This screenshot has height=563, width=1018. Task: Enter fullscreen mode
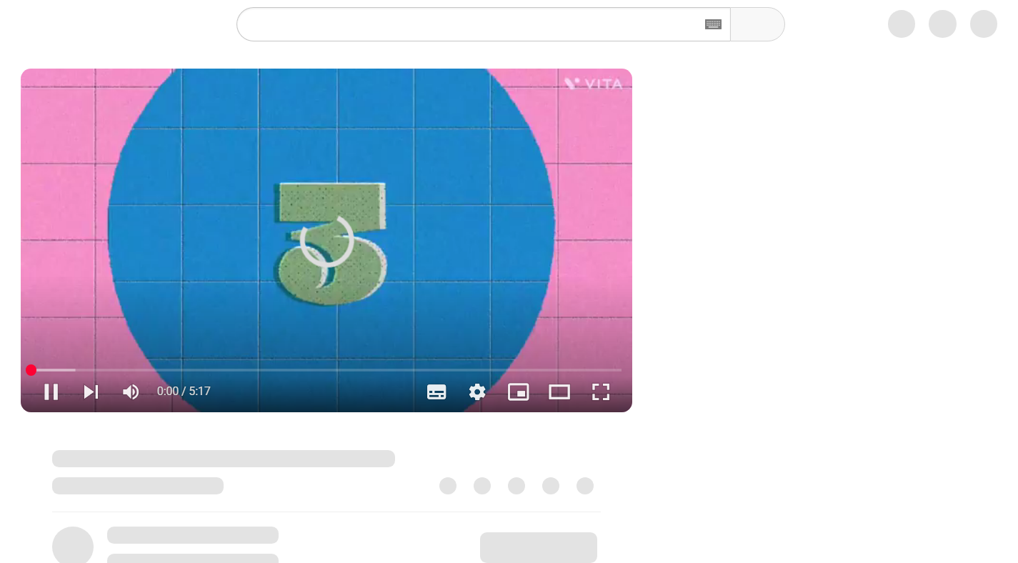pyautogui.click(x=600, y=392)
